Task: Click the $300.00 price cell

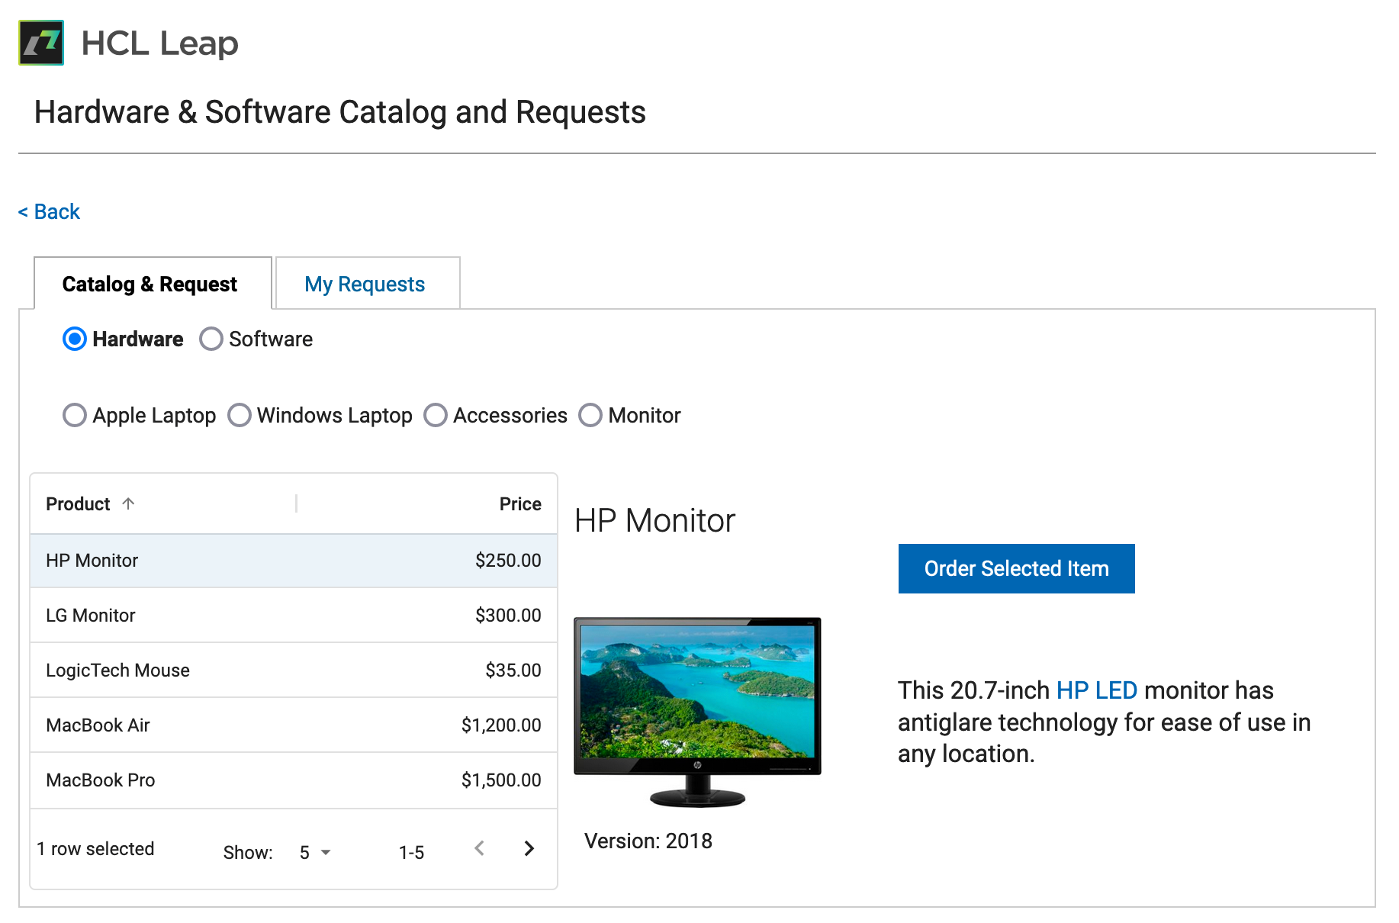Action: (508, 616)
